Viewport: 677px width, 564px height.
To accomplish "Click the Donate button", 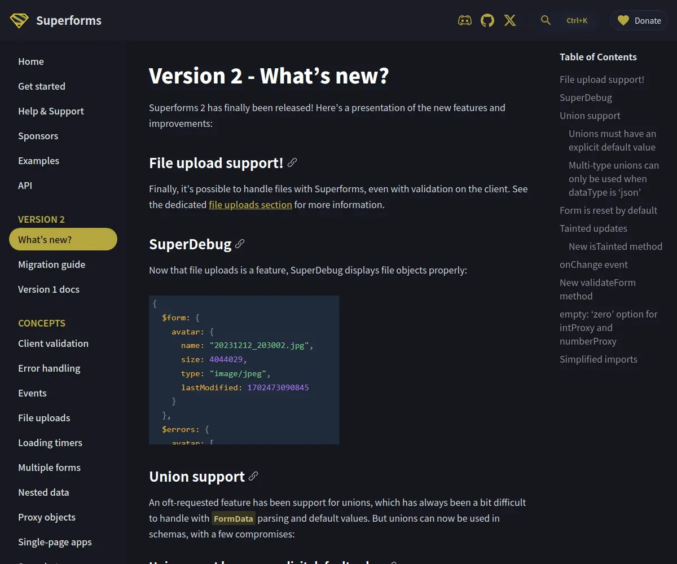I will pos(639,21).
